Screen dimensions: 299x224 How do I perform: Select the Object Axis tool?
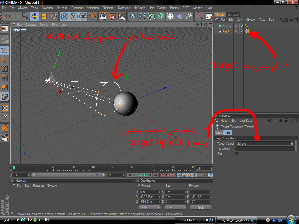click(5, 60)
